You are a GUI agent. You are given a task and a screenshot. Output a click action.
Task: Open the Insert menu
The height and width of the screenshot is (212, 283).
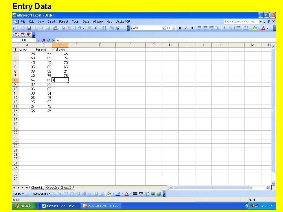point(51,22)
